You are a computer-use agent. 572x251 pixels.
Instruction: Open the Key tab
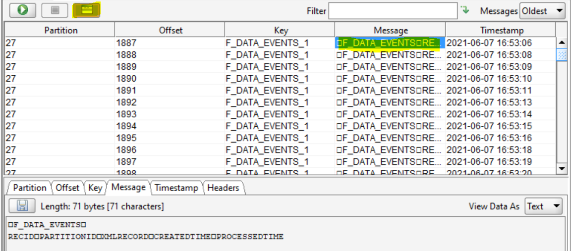click(x=95, y=188)
